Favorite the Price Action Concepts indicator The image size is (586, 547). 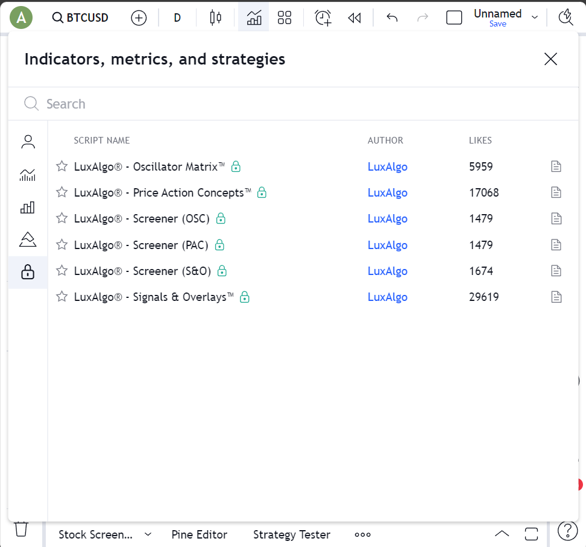click(61, 192)
